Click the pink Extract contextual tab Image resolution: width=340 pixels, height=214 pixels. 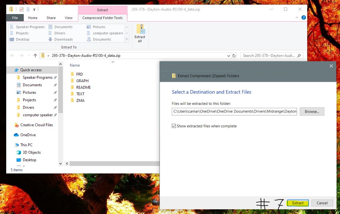103,10
